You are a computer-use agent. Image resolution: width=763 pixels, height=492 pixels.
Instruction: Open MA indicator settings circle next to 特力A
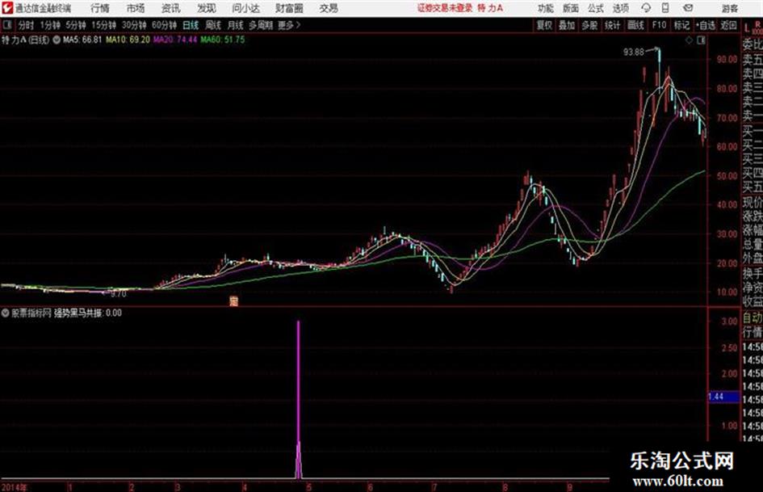[57, 40]
